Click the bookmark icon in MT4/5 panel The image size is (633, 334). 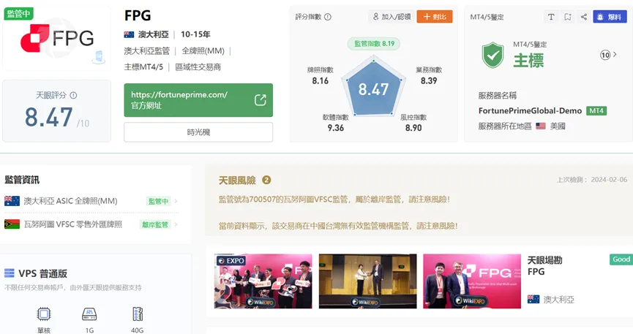[x=568, y=17]
